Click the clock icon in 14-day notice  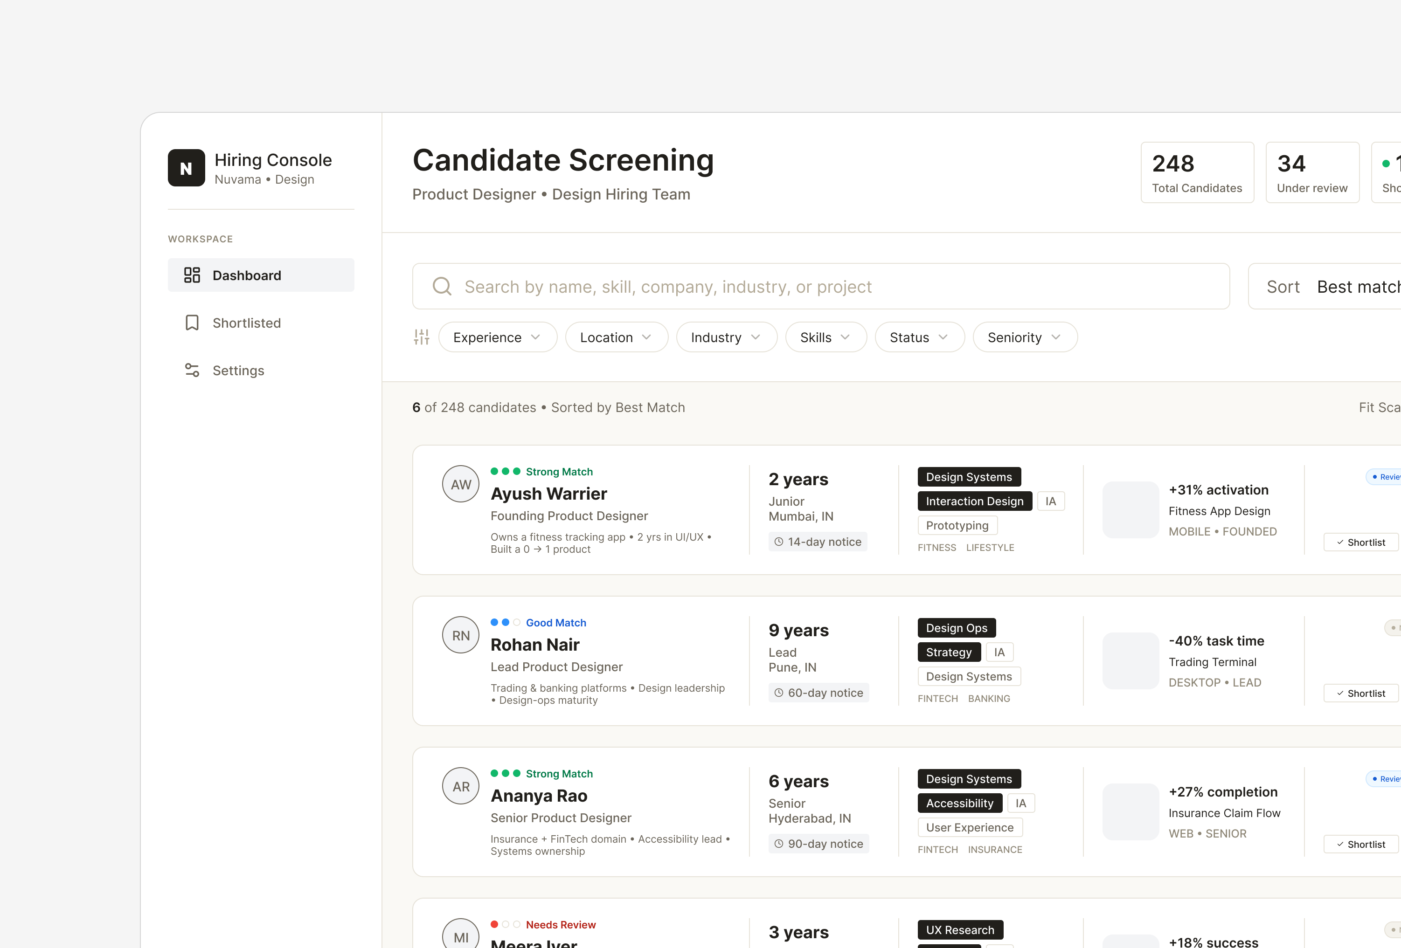779,542
